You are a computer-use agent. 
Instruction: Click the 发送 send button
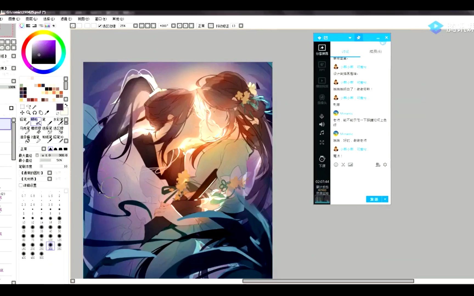(x=374, y=199)
